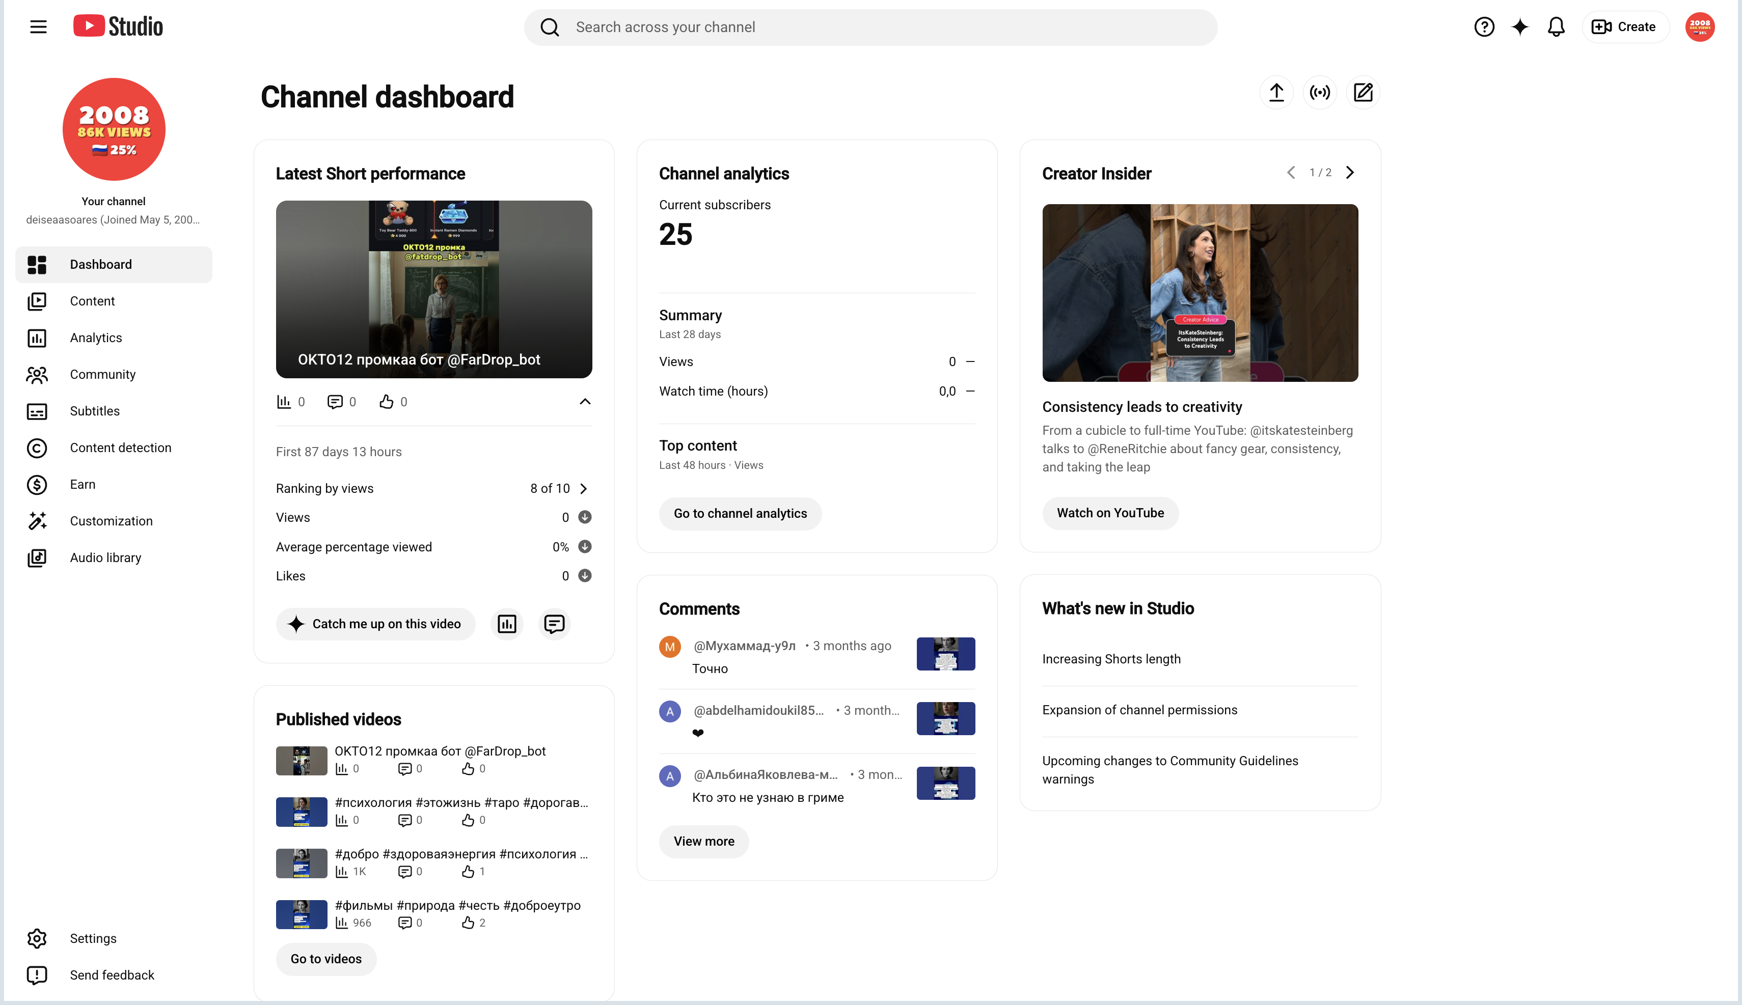Open the account avatar menu
Screen dimensions: 1742x1005
pos(1699,27)
